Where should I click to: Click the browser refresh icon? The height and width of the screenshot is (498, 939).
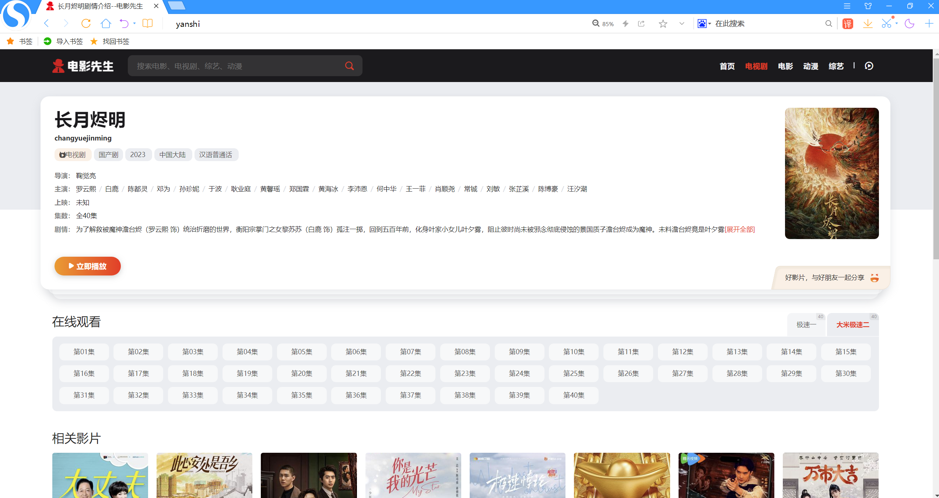pos(86,24)
